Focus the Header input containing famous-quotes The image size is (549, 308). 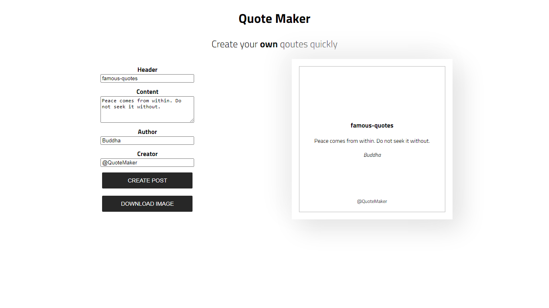click(147, 79)
